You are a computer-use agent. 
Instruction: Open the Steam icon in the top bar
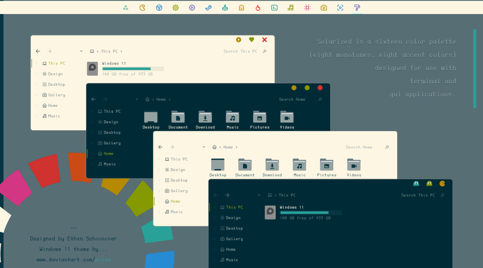(x=208, y=7)
